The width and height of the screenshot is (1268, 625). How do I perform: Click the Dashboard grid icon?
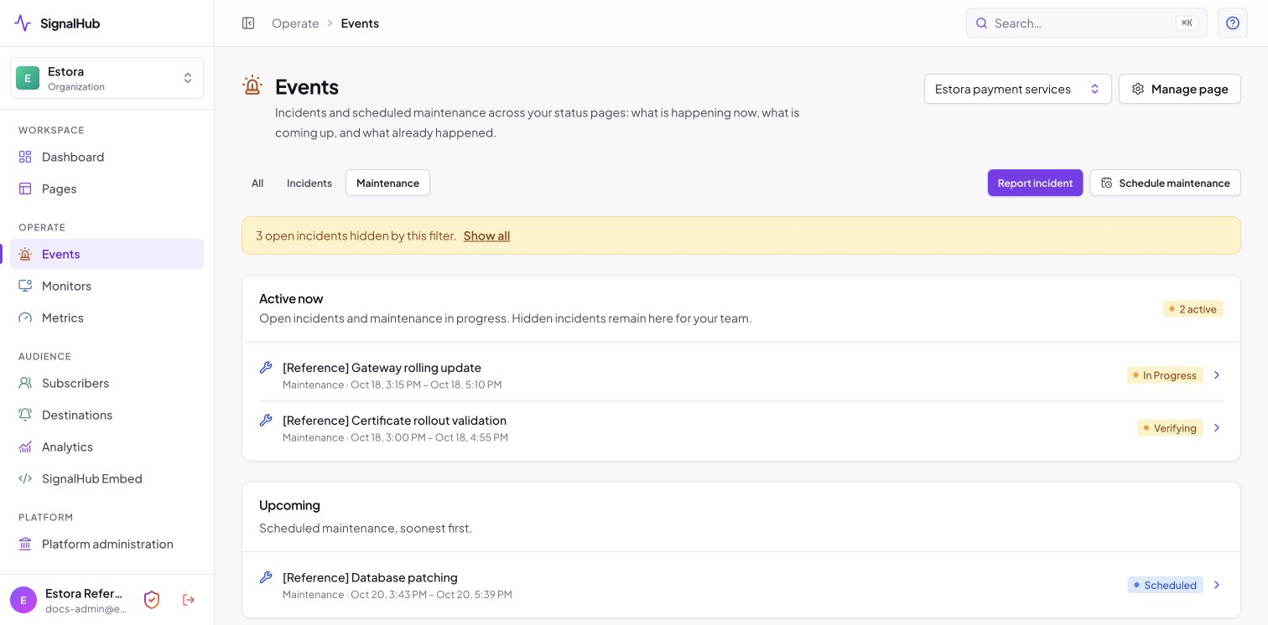point(25,157)
